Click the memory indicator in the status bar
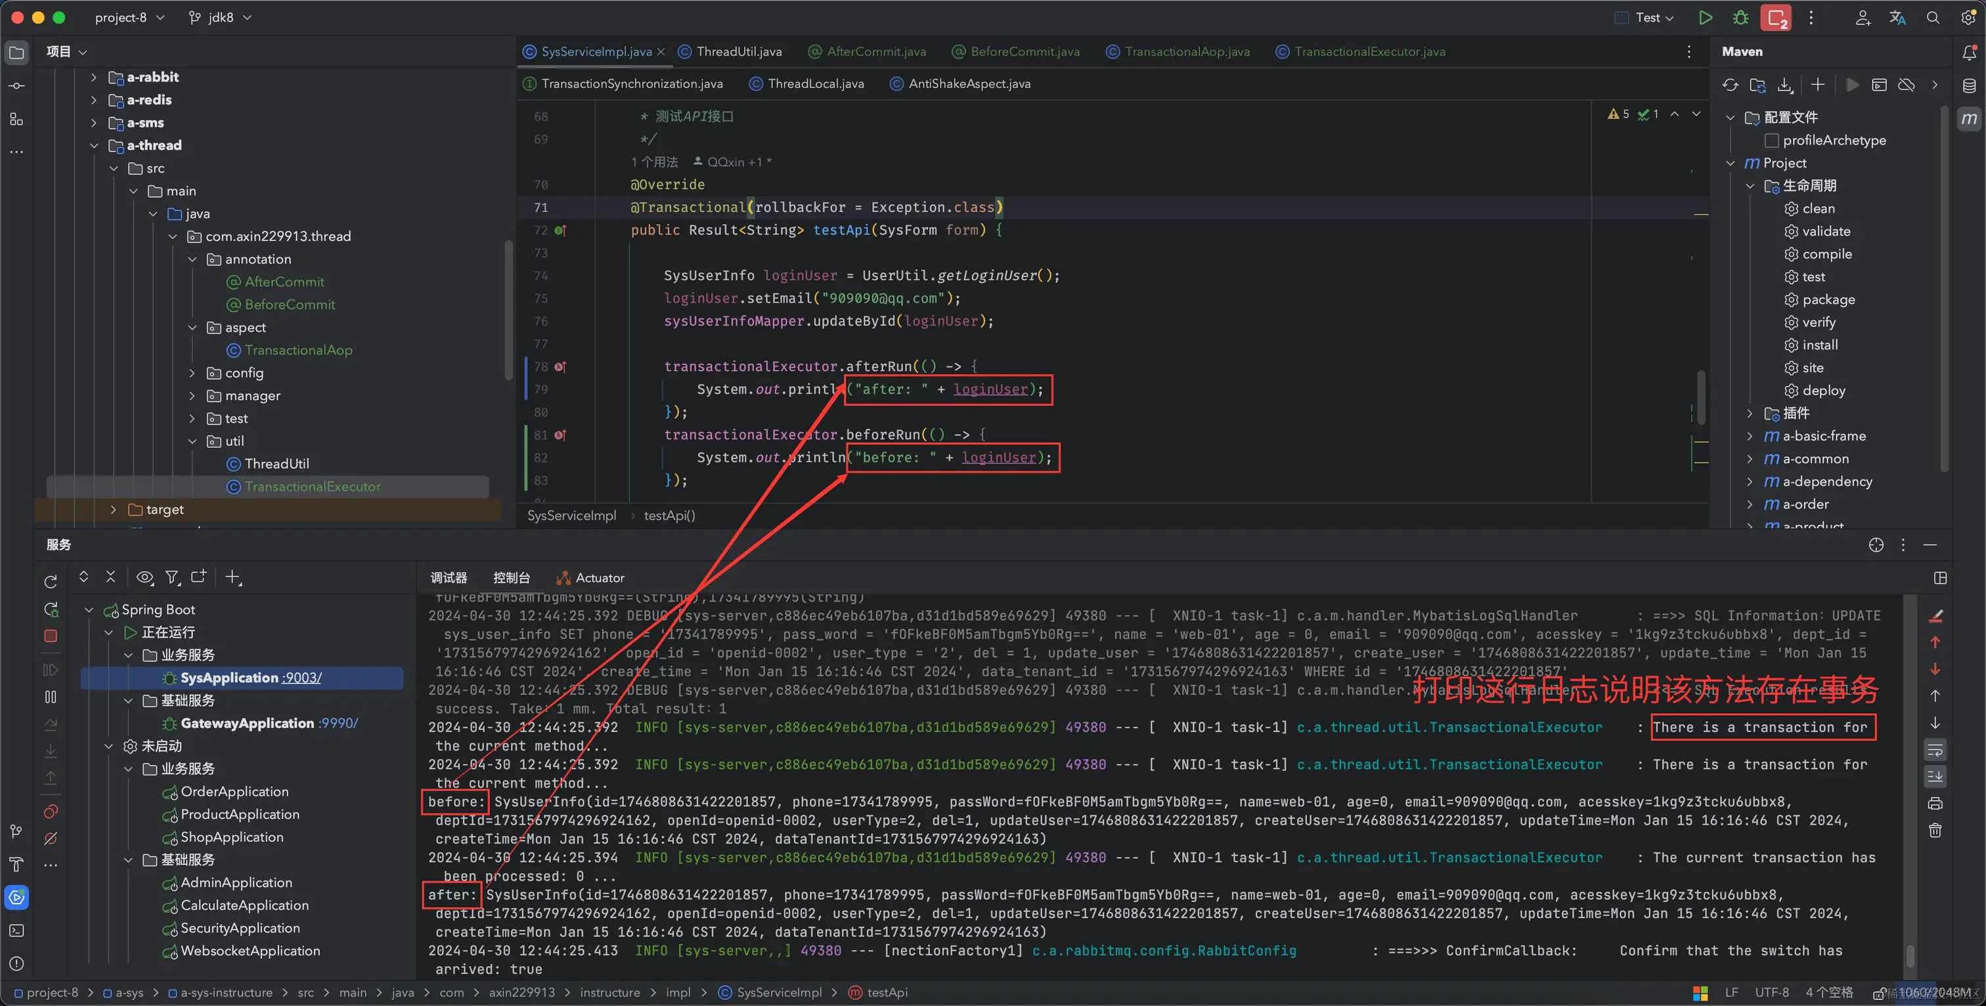Viewport: 1986px width, 1006px height. (x=1933, y=993)
